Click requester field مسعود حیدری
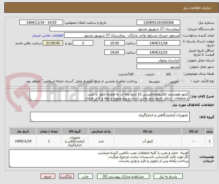The image size is (219, 184). 122,35
